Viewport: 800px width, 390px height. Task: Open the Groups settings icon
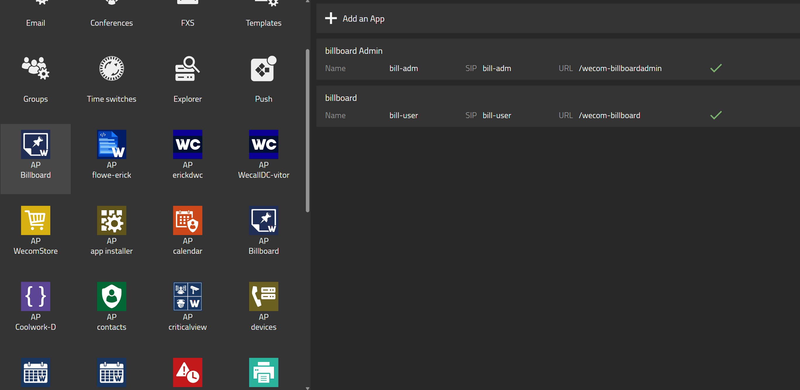35,69
